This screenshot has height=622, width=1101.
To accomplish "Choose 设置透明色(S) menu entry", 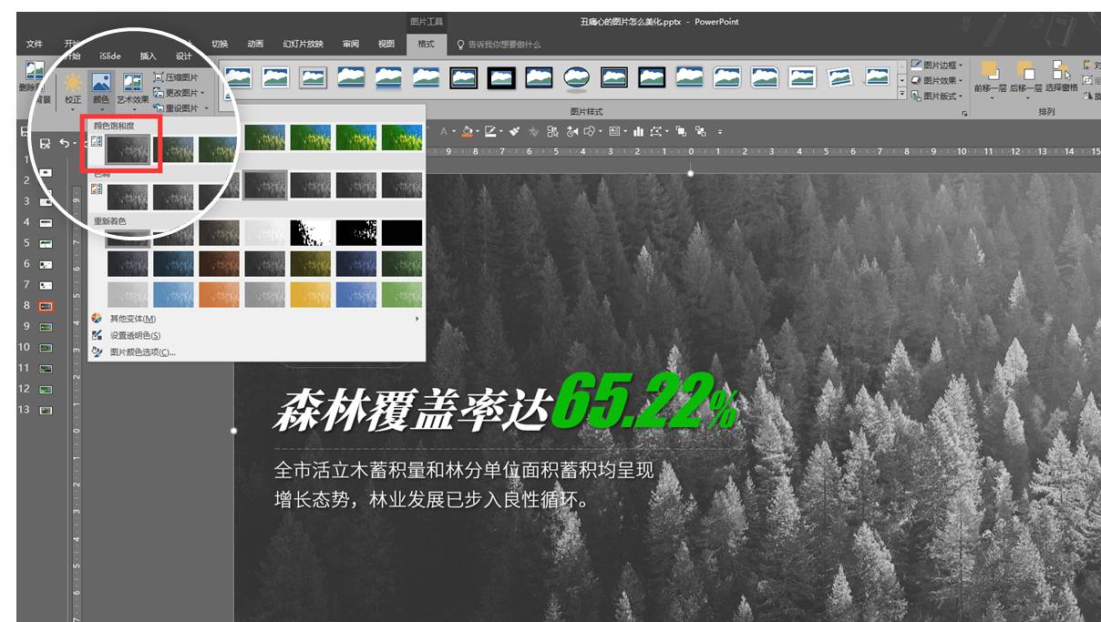I will [x=257, y=335].
